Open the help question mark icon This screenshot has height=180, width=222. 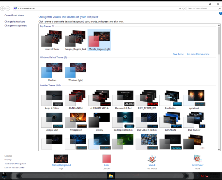pos(221,13)
